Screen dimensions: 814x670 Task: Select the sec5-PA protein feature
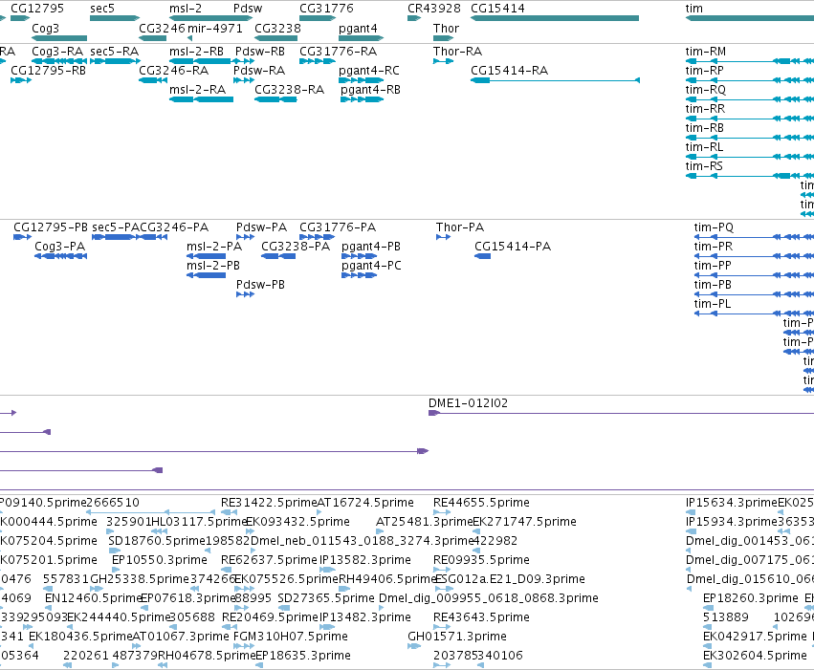[x=117, y=237]
